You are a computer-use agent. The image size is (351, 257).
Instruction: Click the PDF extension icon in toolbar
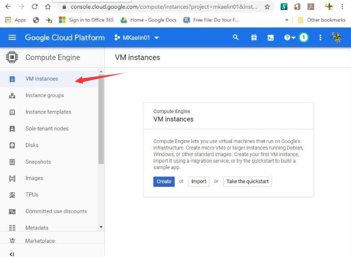pos(311,7)
